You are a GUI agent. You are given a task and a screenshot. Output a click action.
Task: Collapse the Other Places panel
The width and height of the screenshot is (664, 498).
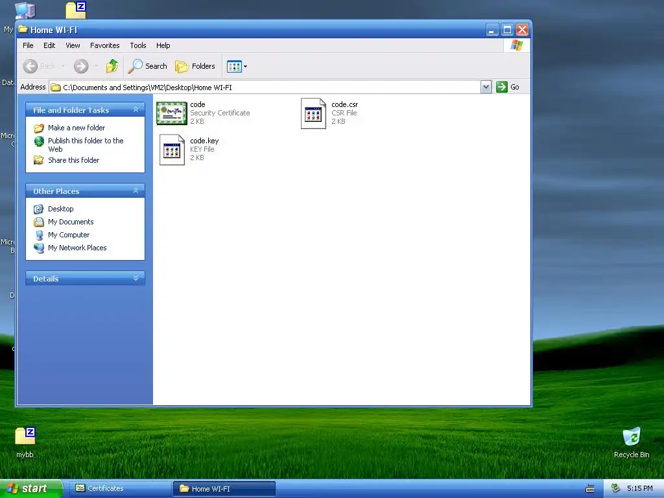point(136,191)
